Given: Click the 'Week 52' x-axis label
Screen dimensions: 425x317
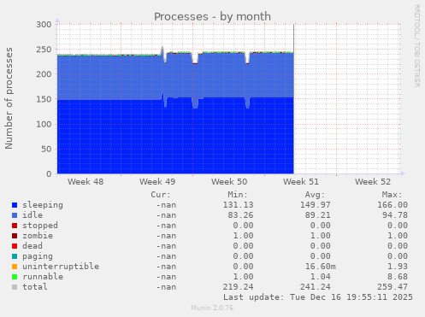Looking at the screenshot, I should point(373,182).
